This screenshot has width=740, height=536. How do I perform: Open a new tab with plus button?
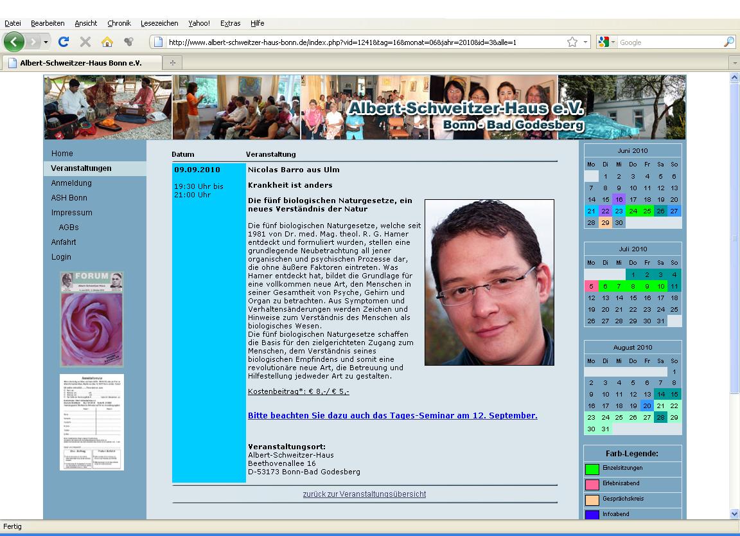172,63
